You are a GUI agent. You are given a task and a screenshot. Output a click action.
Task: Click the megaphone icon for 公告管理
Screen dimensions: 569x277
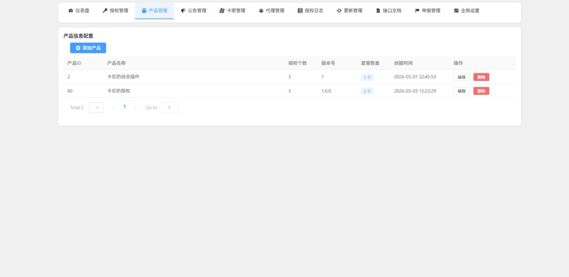tap(183, 11)
